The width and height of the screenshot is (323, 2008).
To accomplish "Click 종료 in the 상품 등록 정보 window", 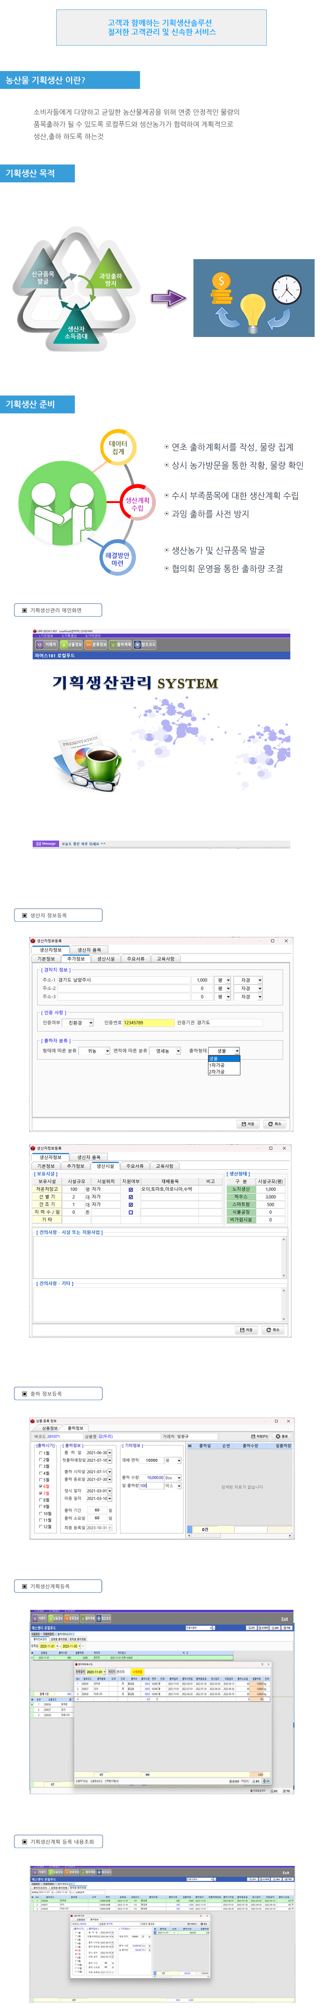I will coord(282,1436).
